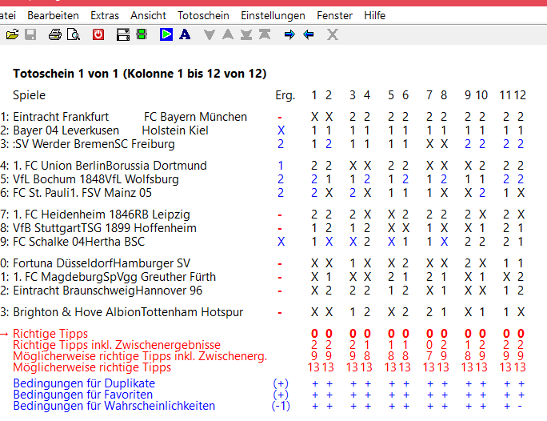Open the Einstellungen menu

tap(273, 15)
